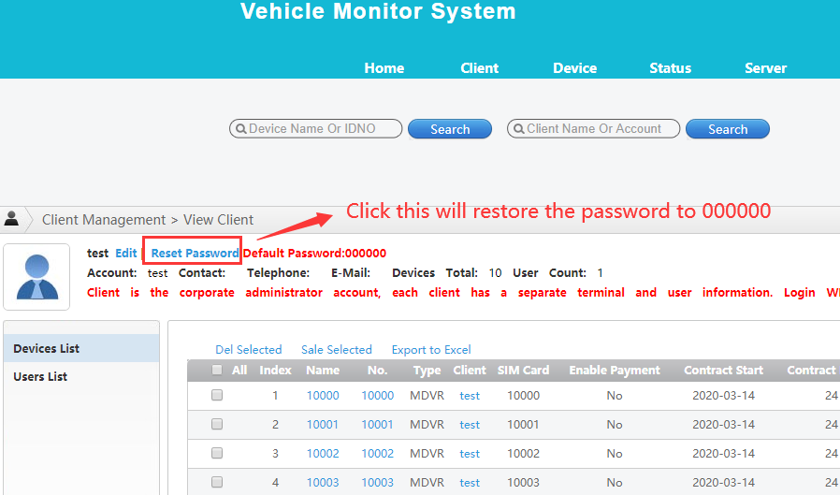This screenshot has height=495, width=840.
Task: Click Client Management in the breadcrumb
Action: click(x=104, y=220)
